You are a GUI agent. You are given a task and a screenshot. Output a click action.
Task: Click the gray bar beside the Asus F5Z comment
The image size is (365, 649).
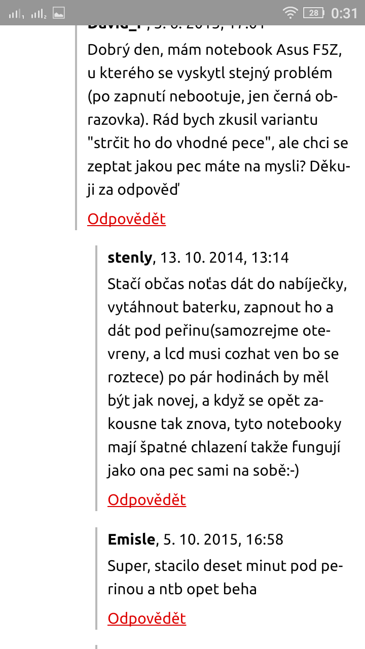click(x=76, y=127)
